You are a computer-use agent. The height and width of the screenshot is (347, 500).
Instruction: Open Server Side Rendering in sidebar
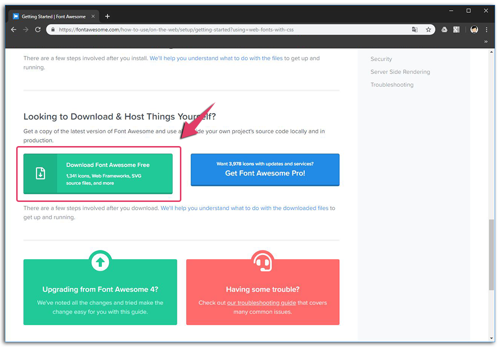click(400, 72)
